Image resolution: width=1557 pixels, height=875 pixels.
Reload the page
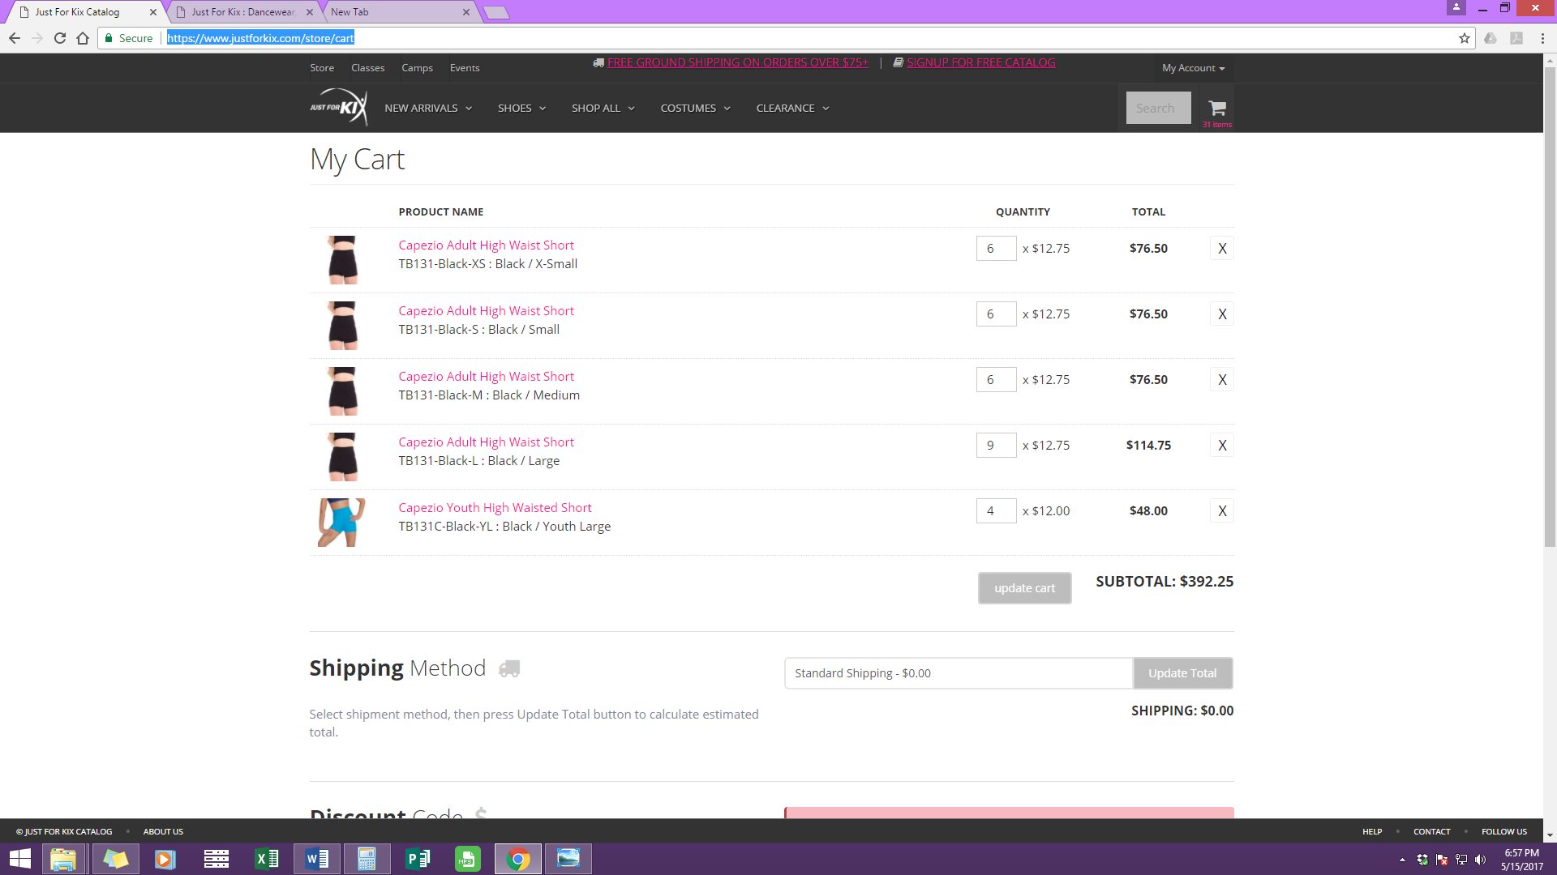click(60, 38)
